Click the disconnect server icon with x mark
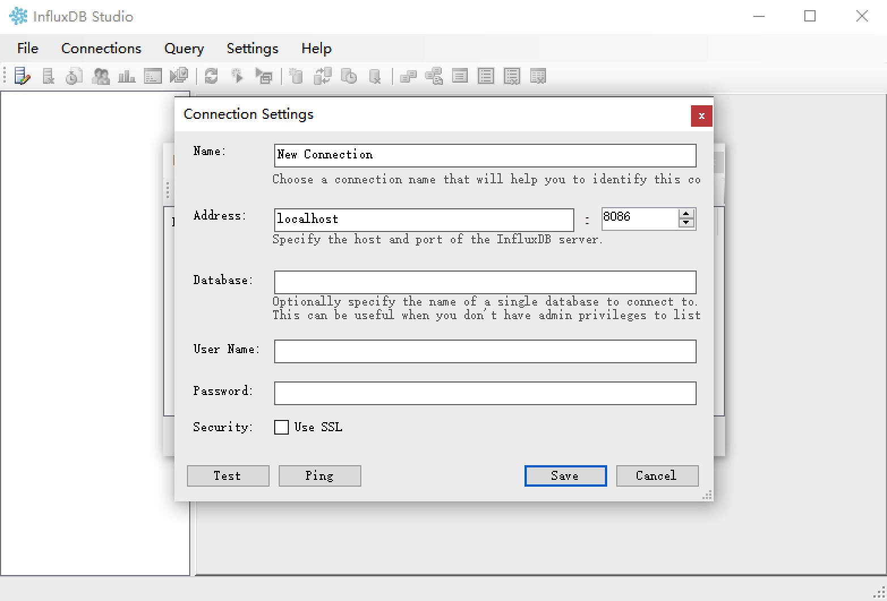The image size is (887, 601). coord(48,76)
